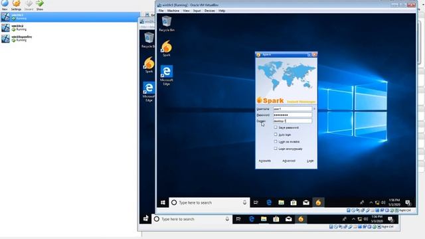The image size is (425, 239).
Task: Click the Login button in Spark
Action: click(x=310, y=161)
